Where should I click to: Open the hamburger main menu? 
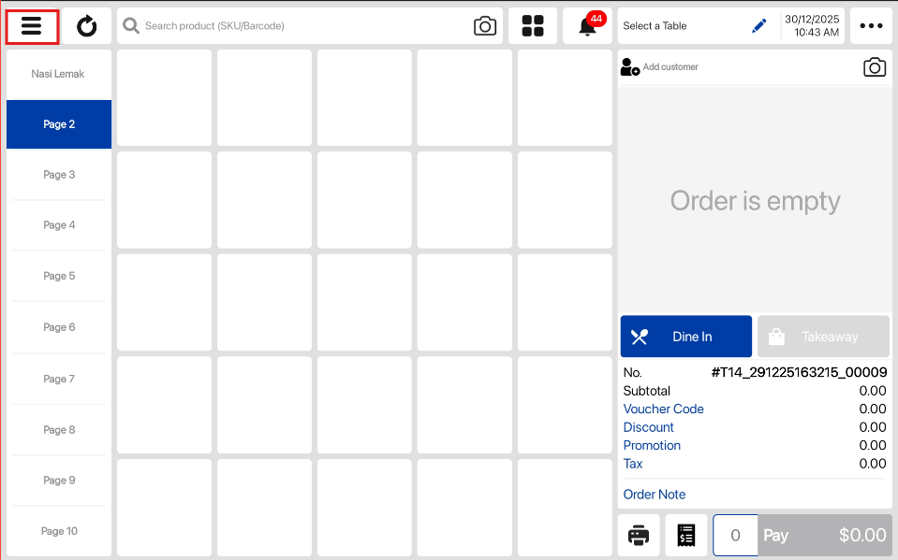[33, 26]
